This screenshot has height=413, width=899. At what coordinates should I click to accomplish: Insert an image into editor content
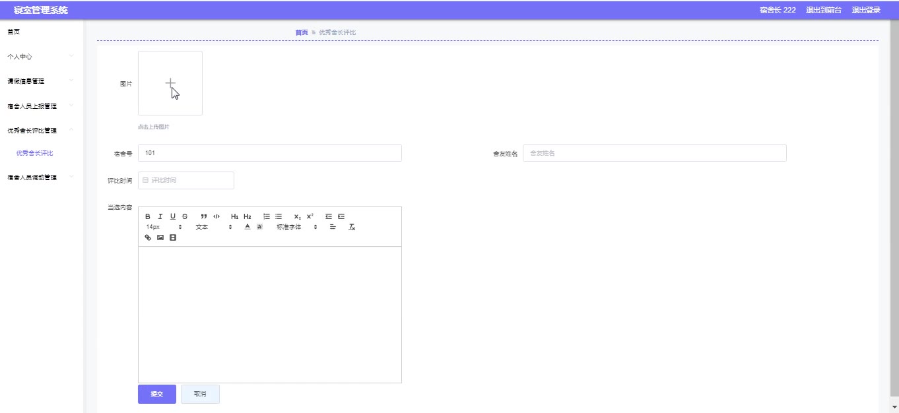pos(160,238)
